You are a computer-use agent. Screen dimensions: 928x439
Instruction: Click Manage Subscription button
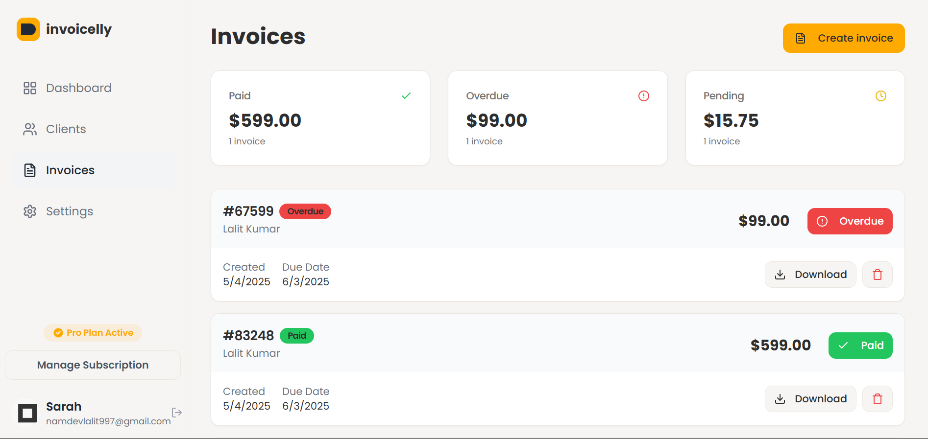(x=93, y=365)
